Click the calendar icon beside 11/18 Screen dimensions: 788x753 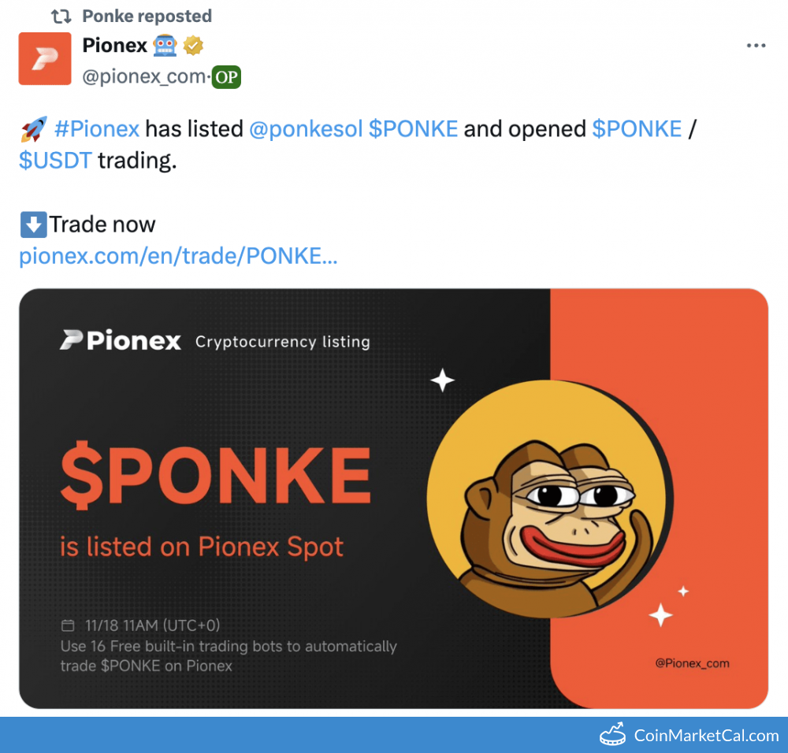pos(69,626)
